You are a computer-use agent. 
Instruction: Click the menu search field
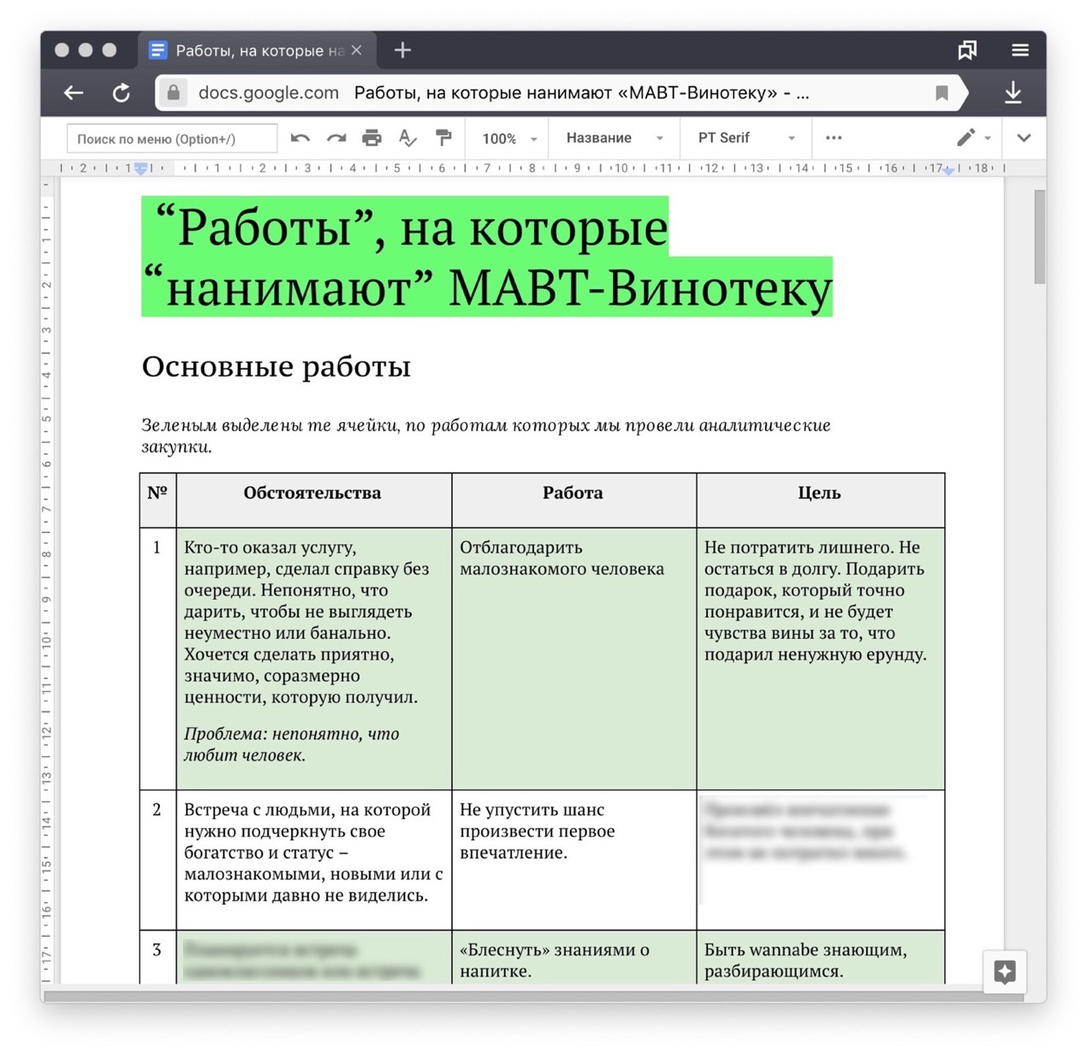coord(172,139)
